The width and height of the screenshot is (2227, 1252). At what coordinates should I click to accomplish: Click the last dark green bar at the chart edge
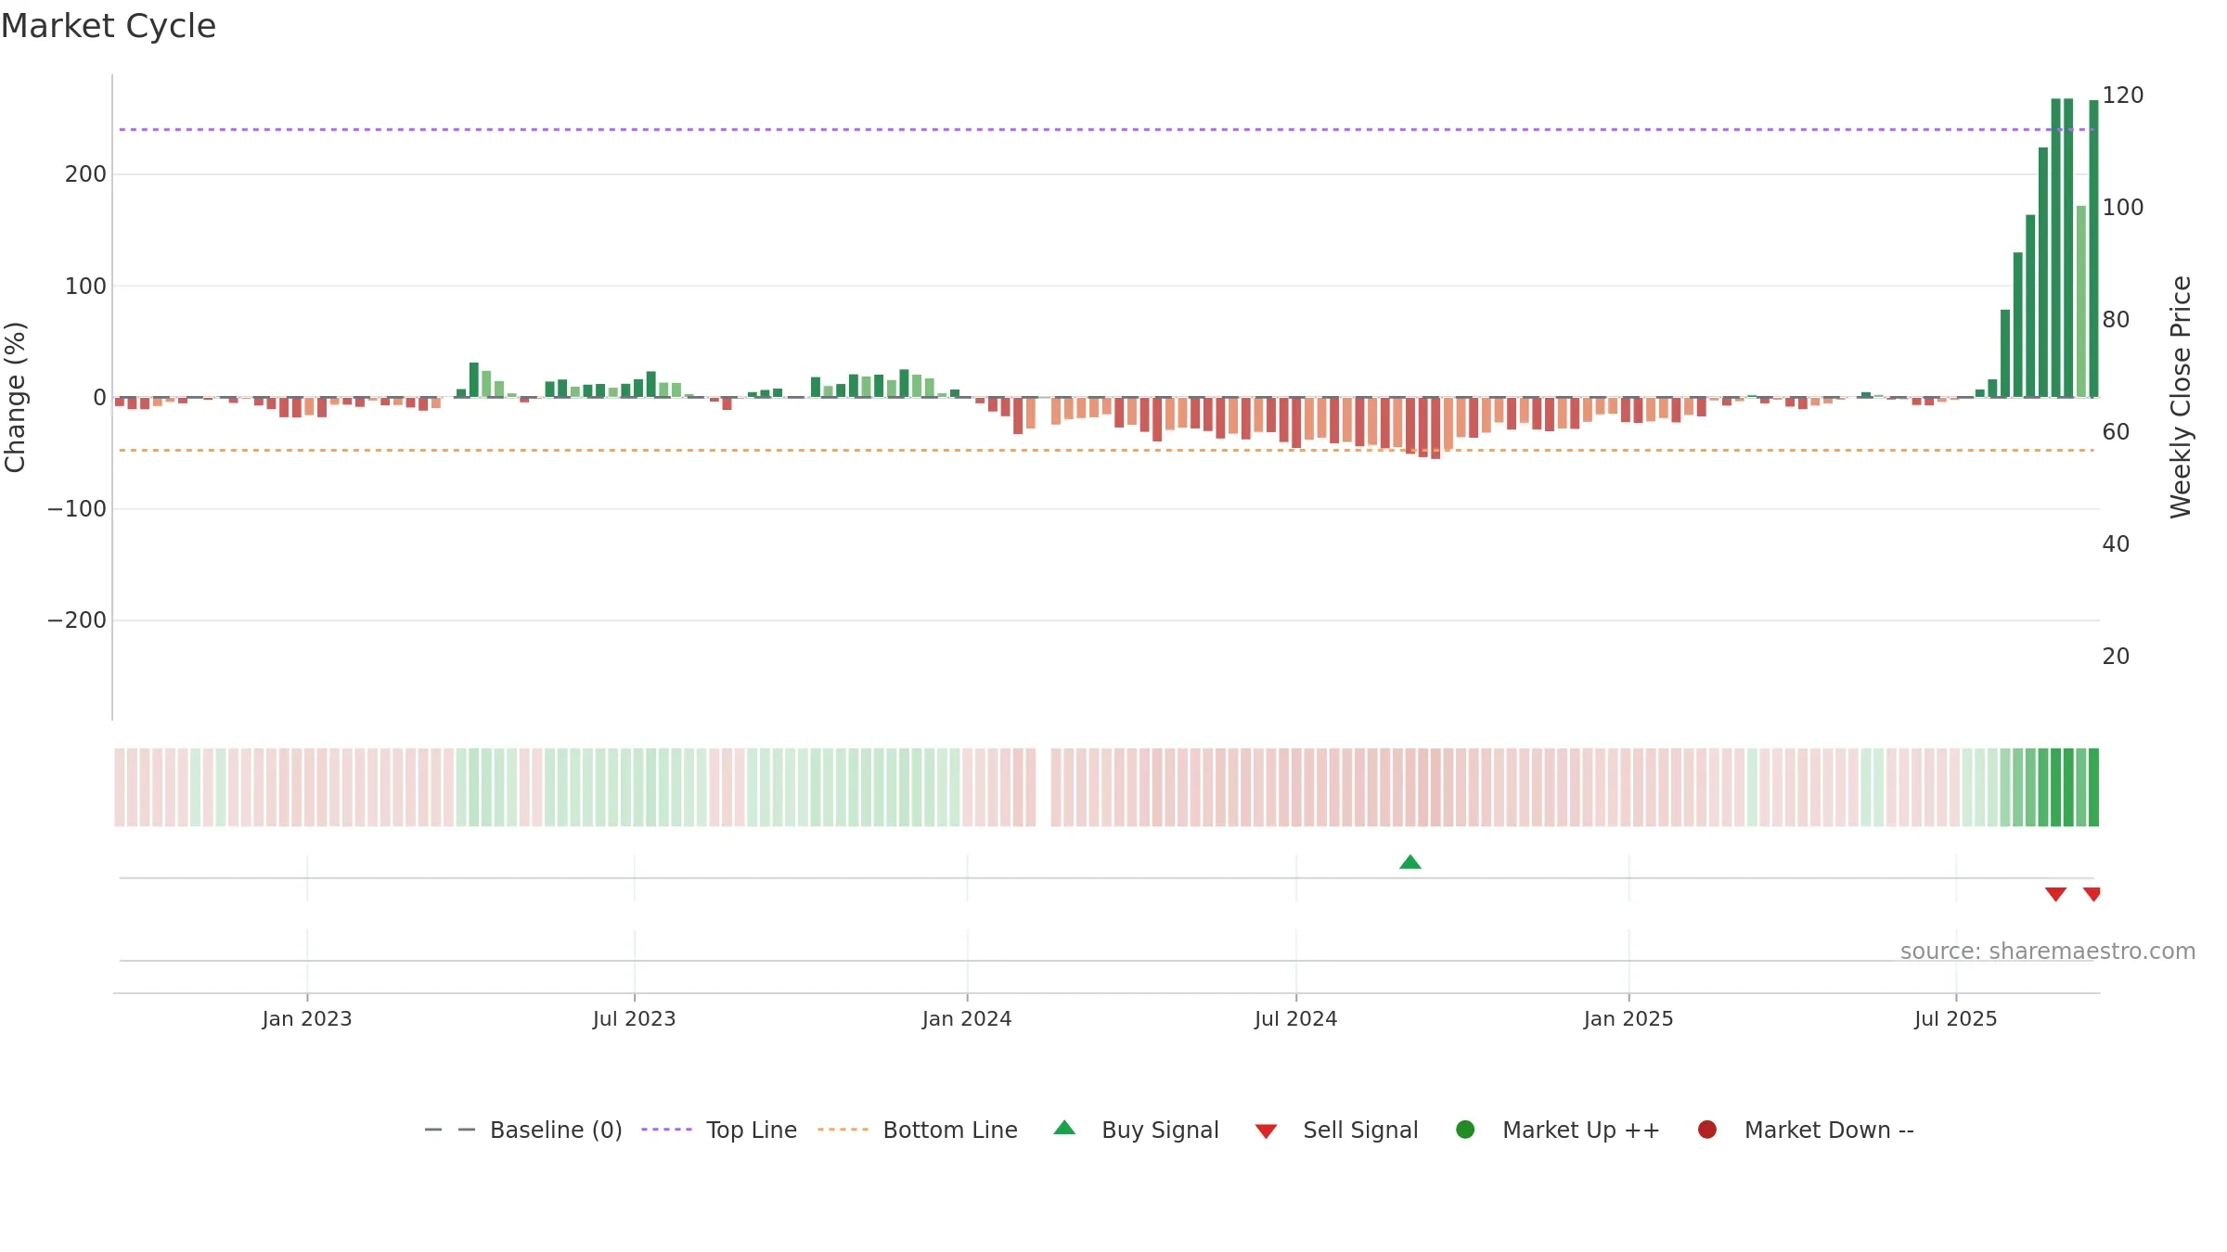[2093, 249]
